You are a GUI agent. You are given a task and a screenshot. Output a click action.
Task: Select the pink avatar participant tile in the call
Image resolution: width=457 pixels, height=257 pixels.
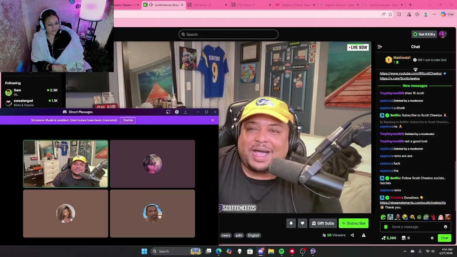(152, 164)
